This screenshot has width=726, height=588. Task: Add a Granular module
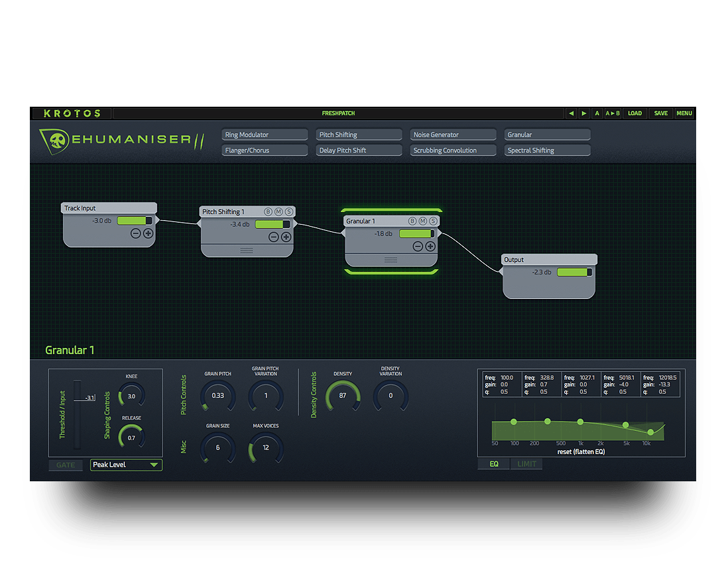[547, 135]
